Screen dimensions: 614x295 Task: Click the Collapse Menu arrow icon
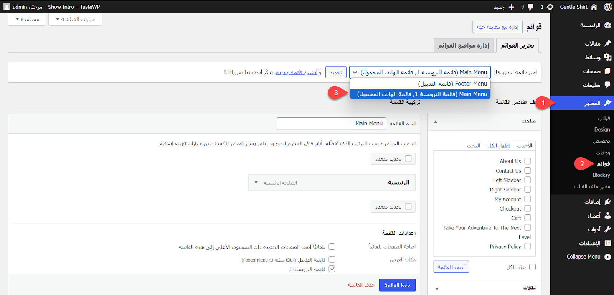coord(607,257)
